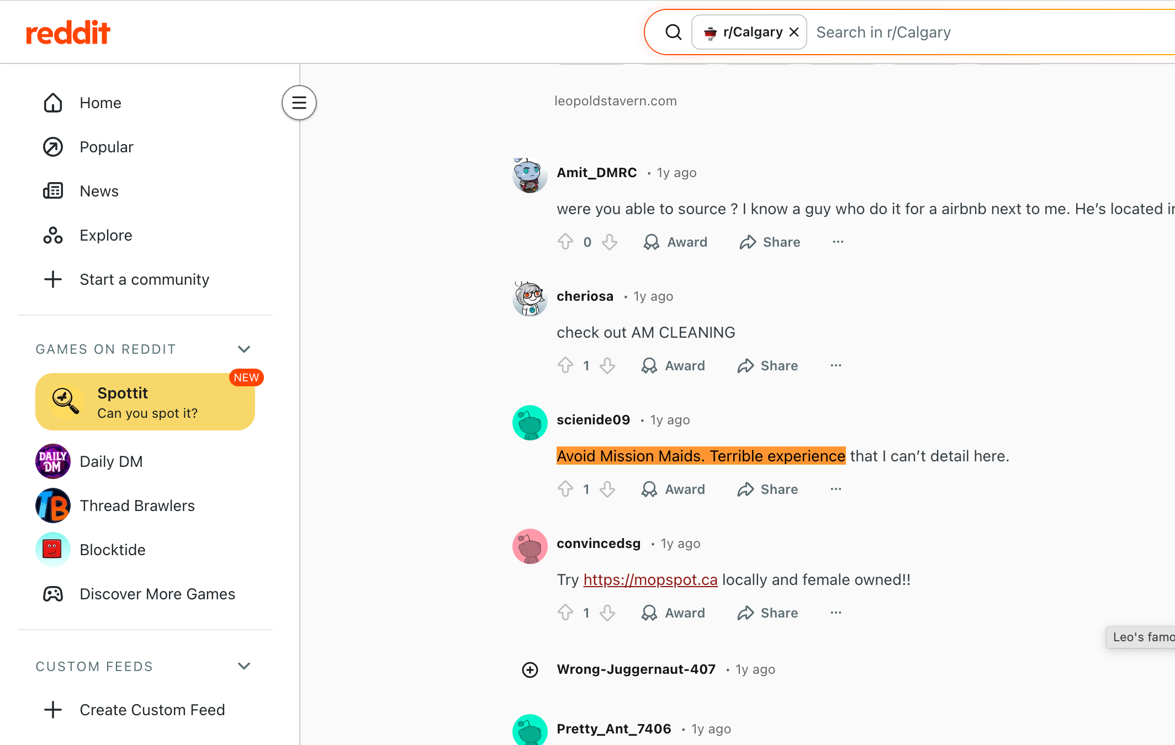Upvote Amit_DMRC's comment

coord(565,242)
